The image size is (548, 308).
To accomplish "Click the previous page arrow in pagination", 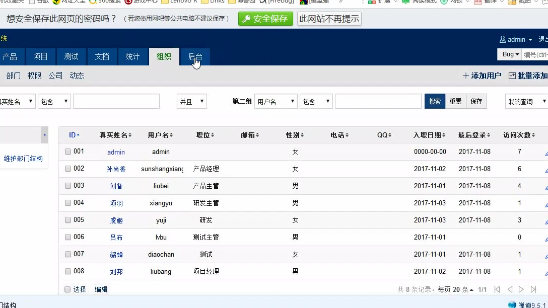I will tap(510, 289).
